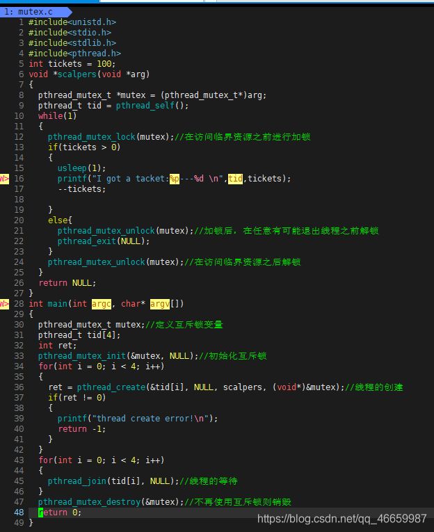434x532 pixels.
Task: Click 'else{' on line 20
Action: (x=60, y=220)
